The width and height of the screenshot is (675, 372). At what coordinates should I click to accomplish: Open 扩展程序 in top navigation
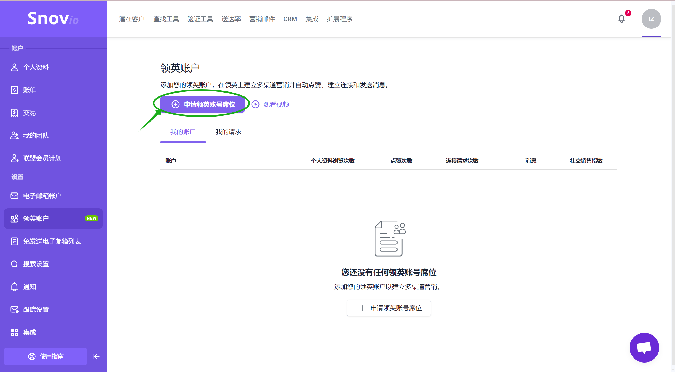pos(339,19)
